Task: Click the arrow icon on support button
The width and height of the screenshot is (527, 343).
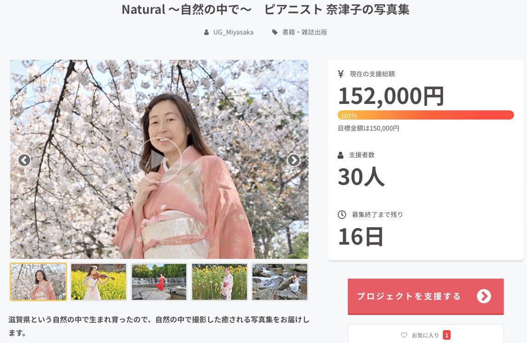Action: pos(484,296)
